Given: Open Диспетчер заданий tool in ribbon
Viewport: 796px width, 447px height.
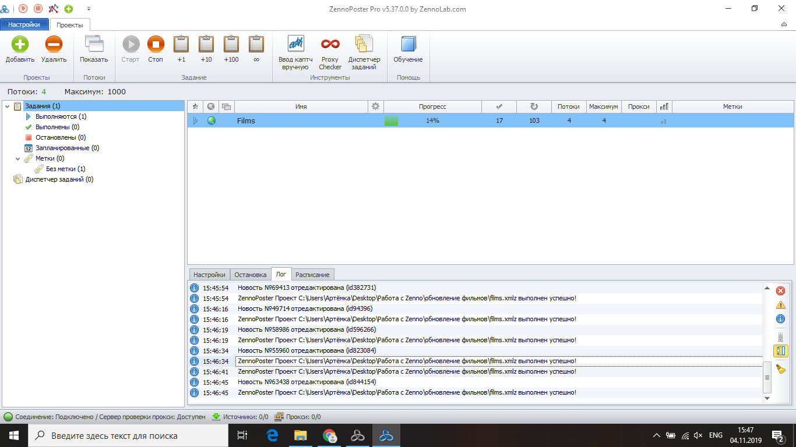Looking at the screenshot, I should [x=364, y=52].
